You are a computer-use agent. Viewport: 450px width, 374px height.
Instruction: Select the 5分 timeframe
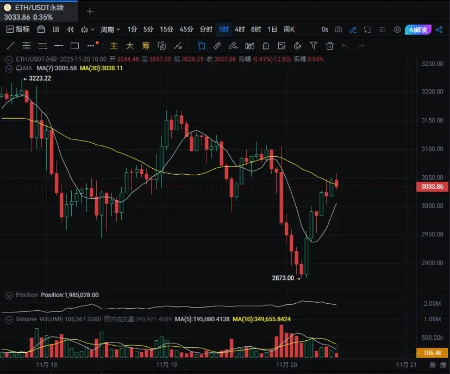click(x=148, y=29)
